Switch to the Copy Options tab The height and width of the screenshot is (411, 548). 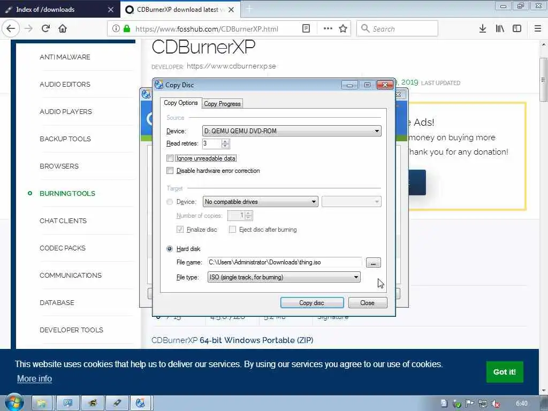tap(181, 103)
